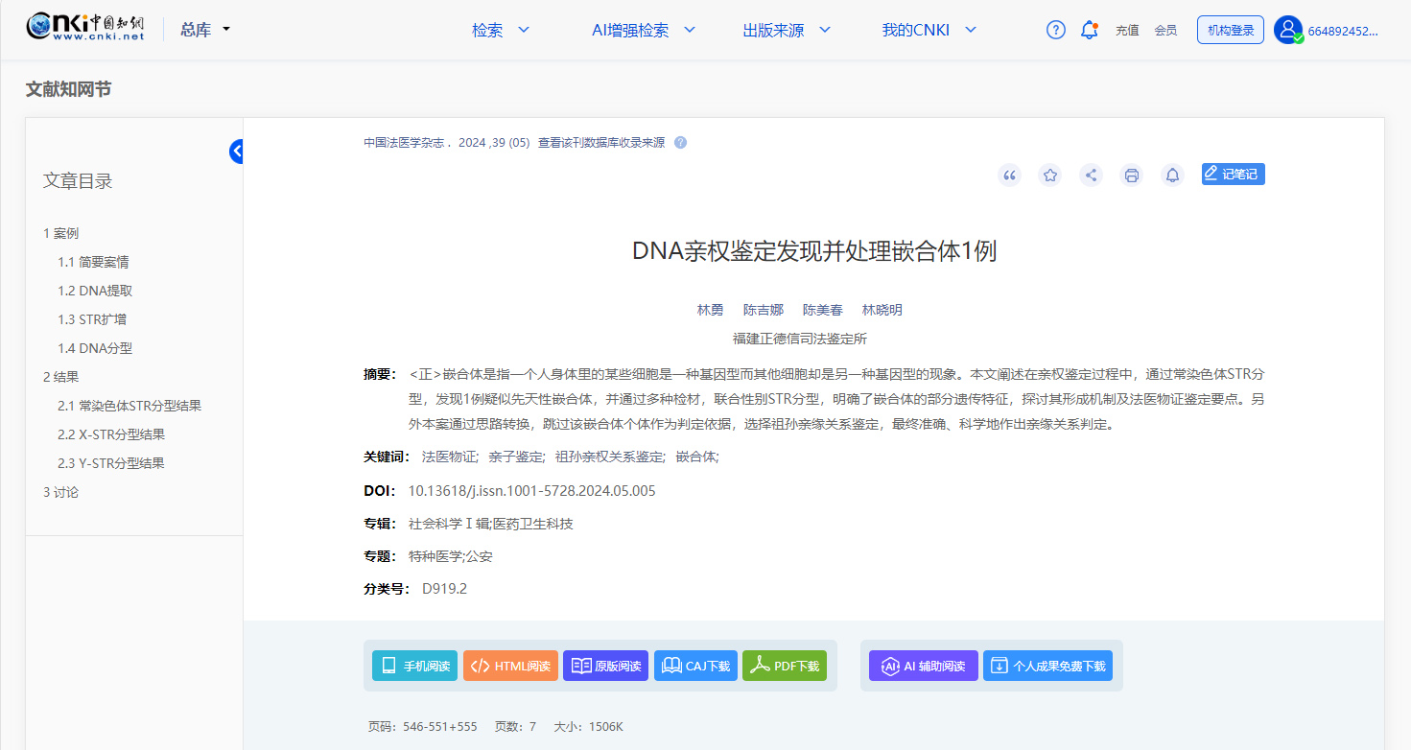Collapse the article outline sidebar
The image size is (1411, 750).
pyautogui.click(x=236, y=152)
